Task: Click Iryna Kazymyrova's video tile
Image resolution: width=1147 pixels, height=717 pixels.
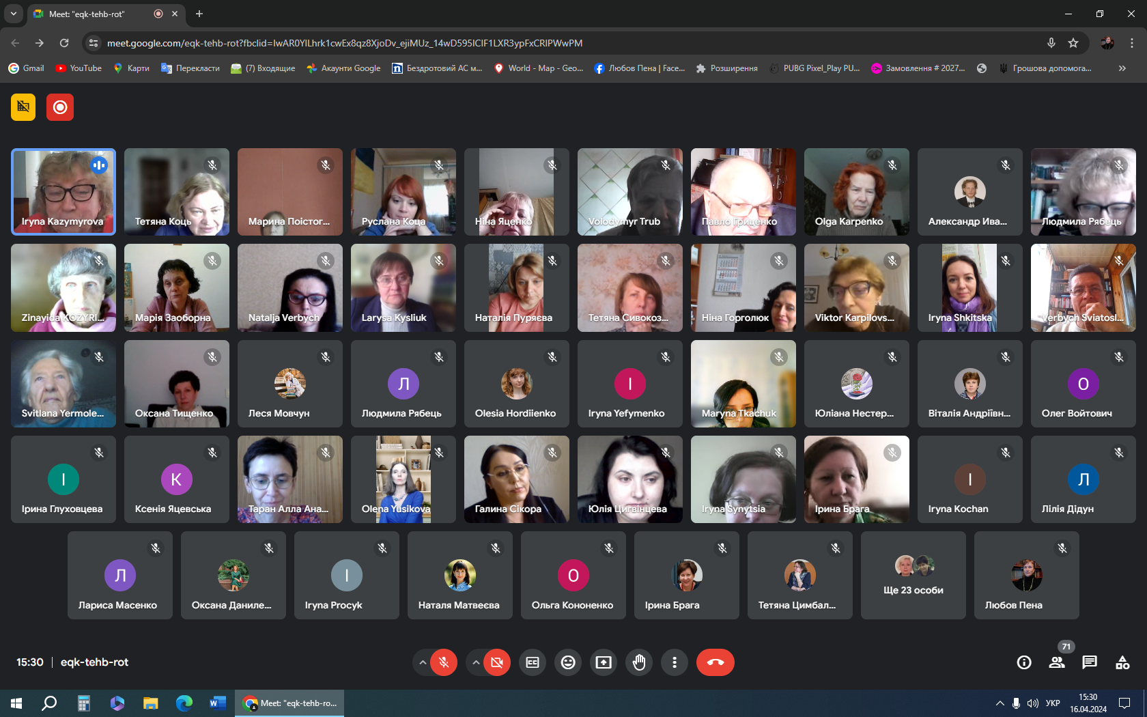Action: pyautogui.click(x=63, y=192)
